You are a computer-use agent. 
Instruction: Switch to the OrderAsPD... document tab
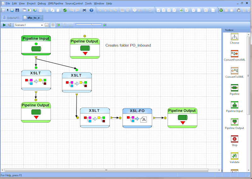coord(12,18)
